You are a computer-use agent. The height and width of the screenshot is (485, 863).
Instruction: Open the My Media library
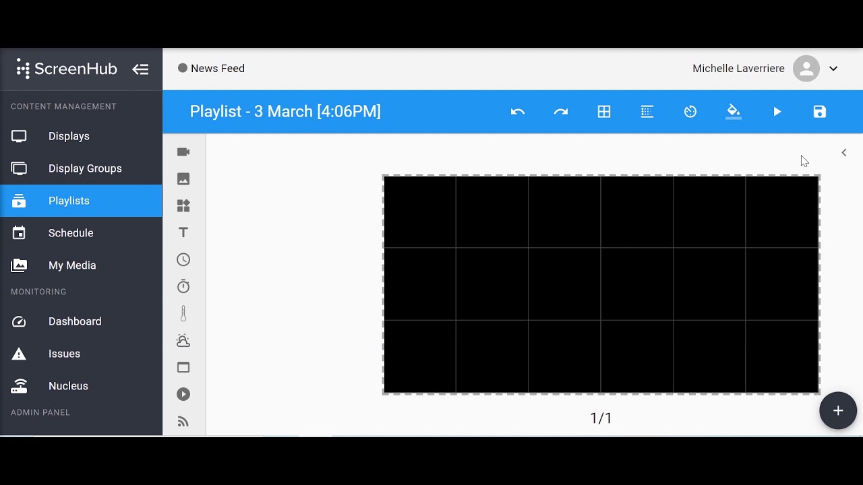click(x=81, y=265)
